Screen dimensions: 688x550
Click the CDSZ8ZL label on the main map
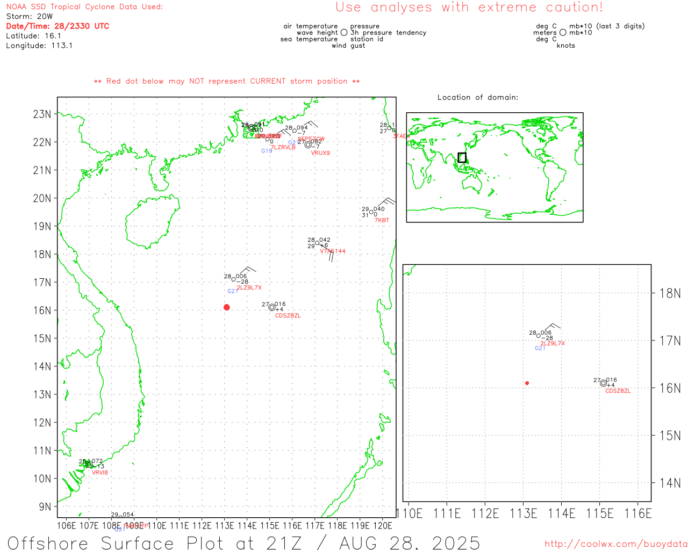(x=288, y=316)
